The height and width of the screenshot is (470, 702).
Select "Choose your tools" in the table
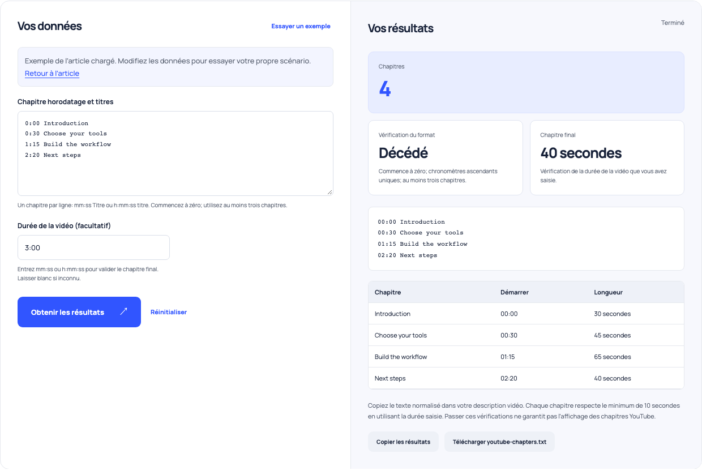[x=401, y=335]
